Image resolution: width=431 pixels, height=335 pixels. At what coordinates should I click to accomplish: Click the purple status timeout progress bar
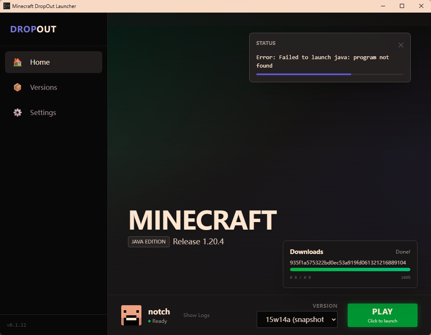[303, 74]
